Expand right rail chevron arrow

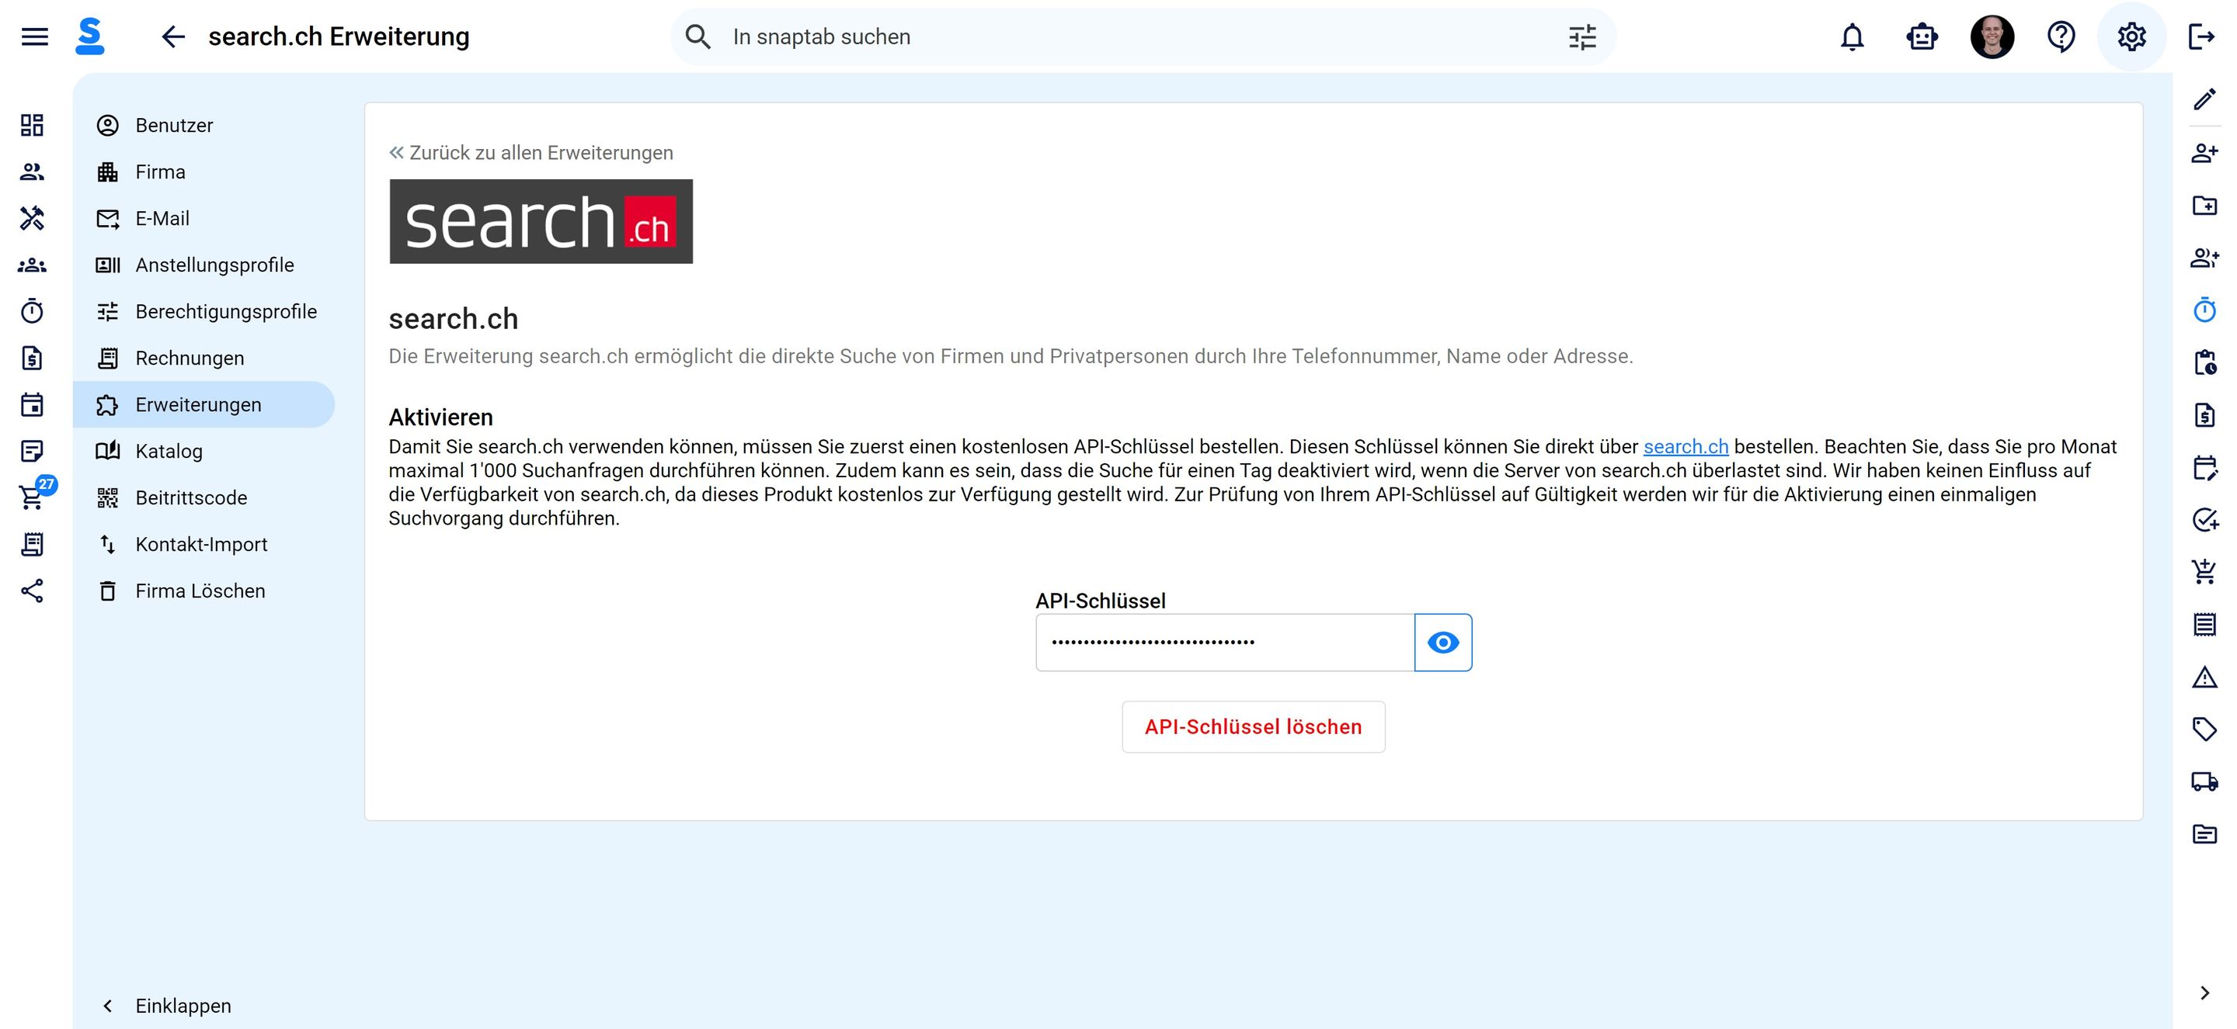click(2204, 993)
